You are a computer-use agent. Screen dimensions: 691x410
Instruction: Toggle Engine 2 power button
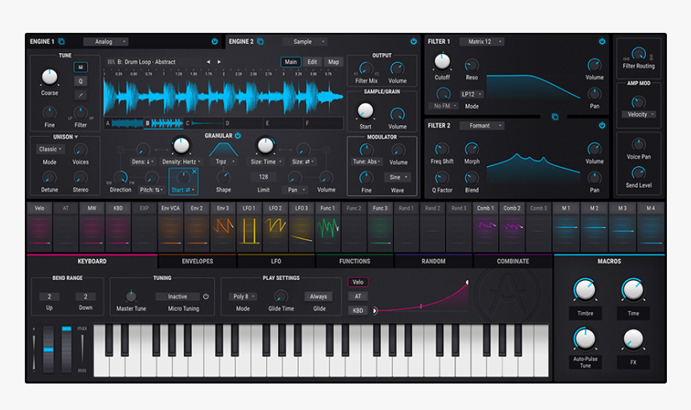pos(413,42)
